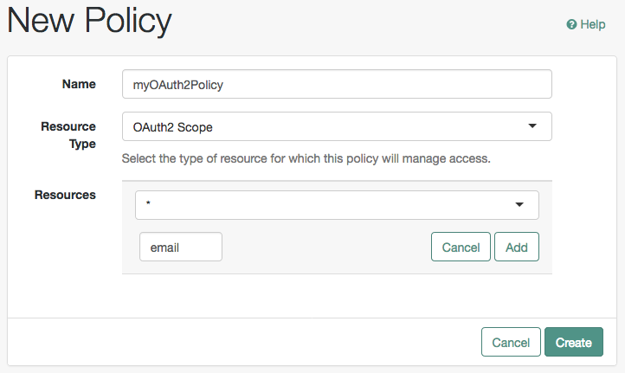Image resolution: width=625 pixels, height=373 pixels.
Task: Create the new policy
Action: point(574,342)
